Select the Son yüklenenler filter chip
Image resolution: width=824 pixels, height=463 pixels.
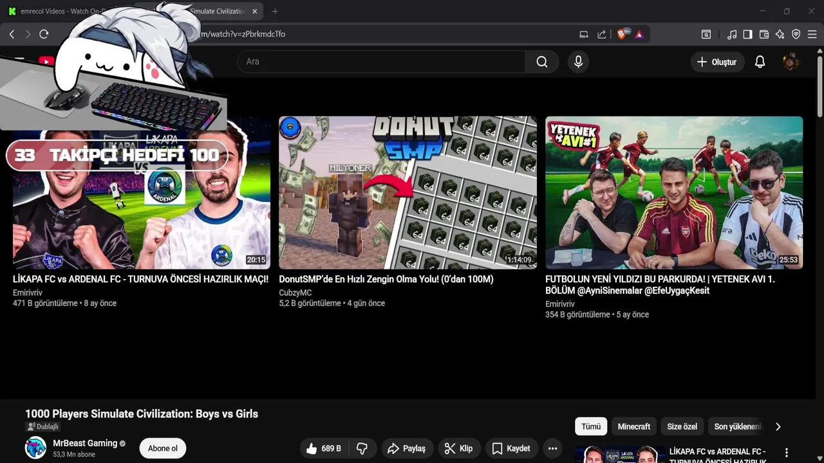click(x=738, y=426)
